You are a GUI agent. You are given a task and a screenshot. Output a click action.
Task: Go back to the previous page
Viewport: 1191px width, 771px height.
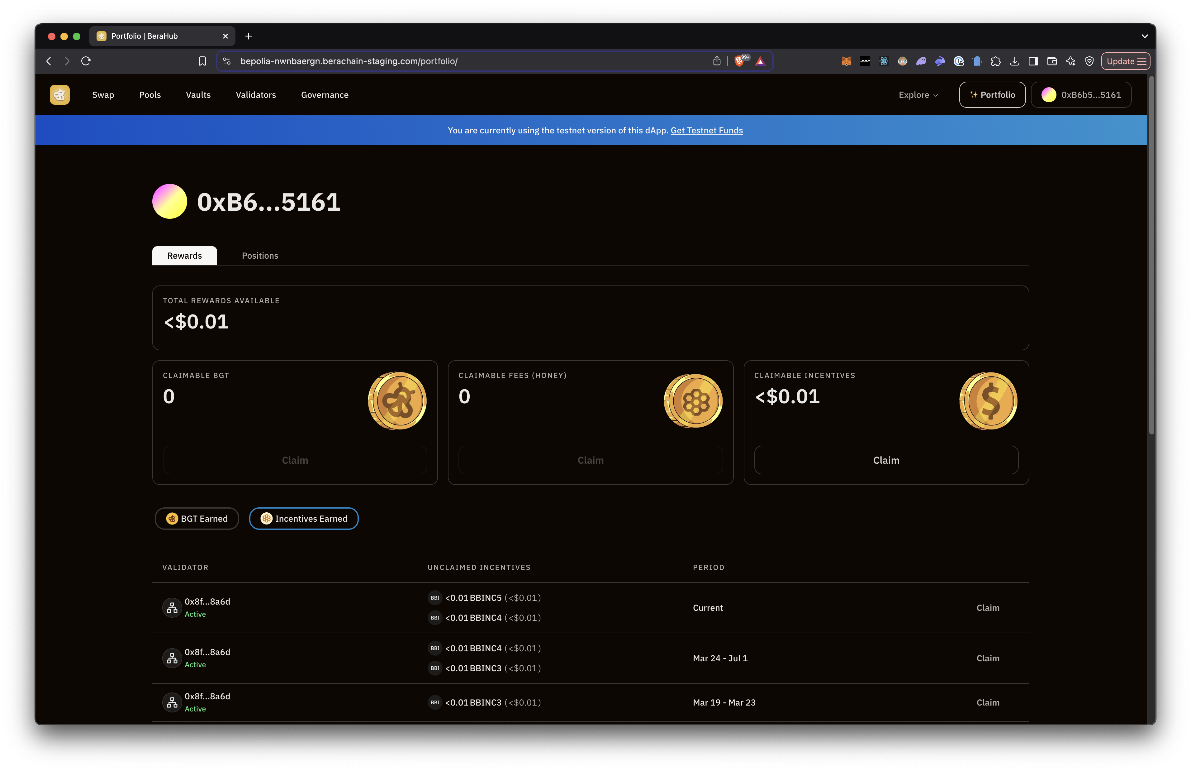49,61
